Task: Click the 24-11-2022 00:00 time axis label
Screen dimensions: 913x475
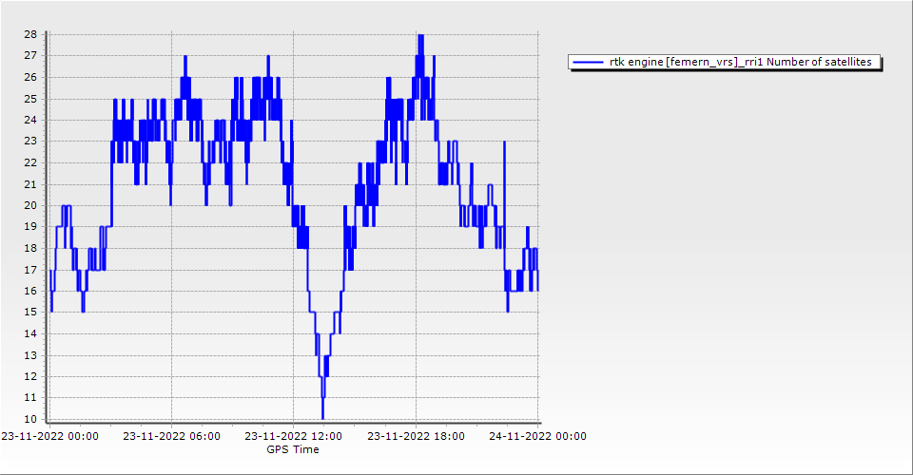Action: click(537, 436)
